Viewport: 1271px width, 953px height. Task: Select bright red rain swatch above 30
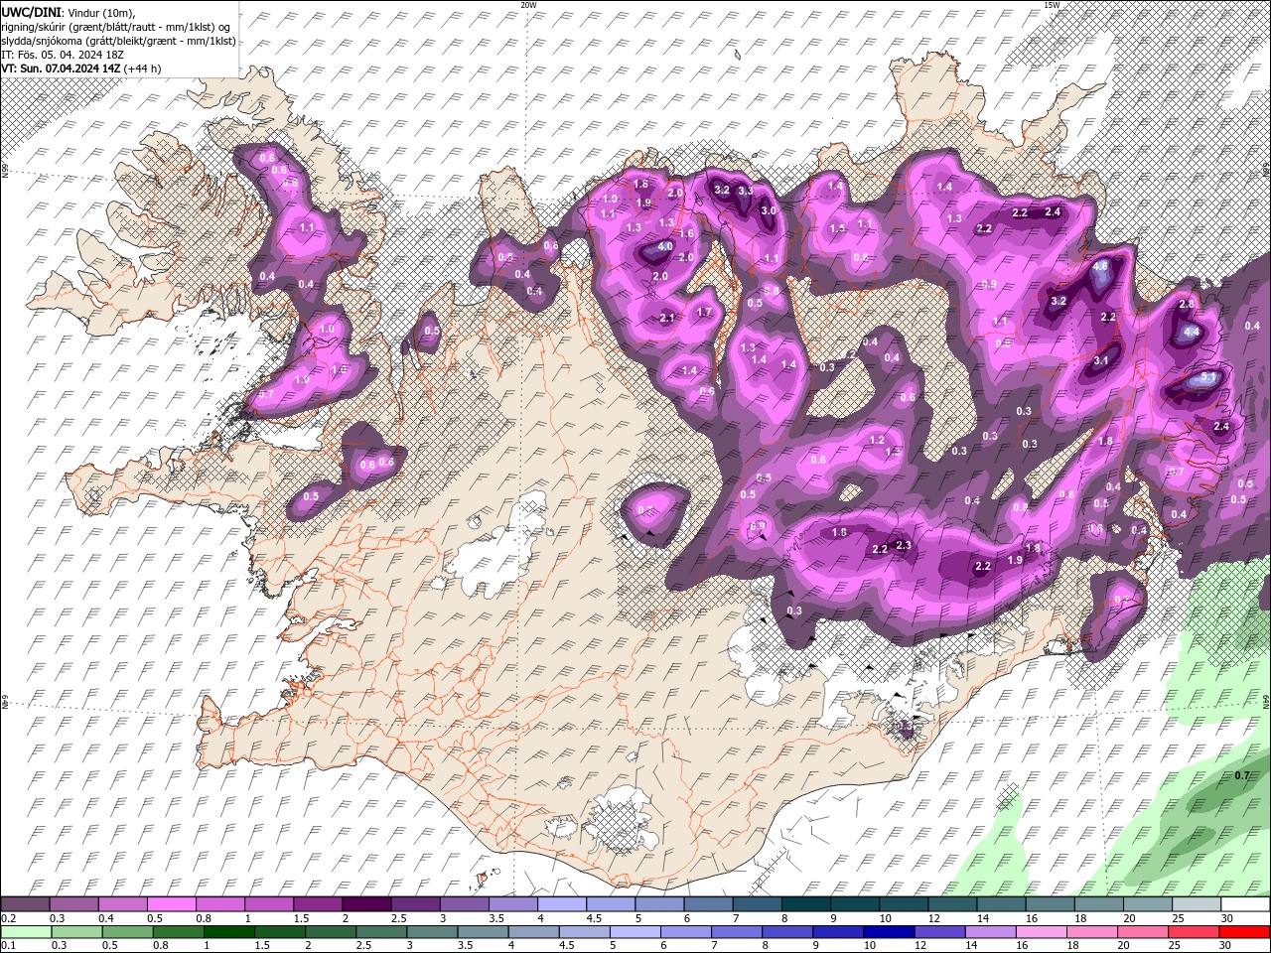(1245, 932)
